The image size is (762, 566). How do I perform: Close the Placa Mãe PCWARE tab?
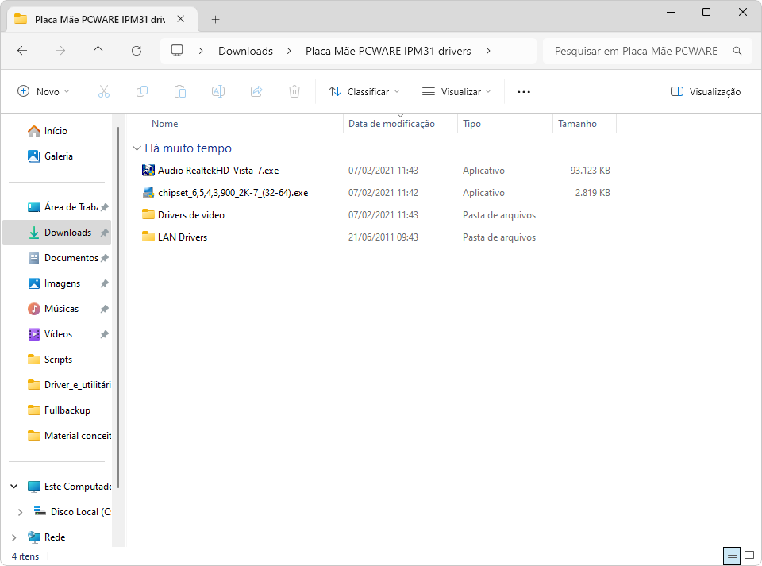click(x=181, y=19)
